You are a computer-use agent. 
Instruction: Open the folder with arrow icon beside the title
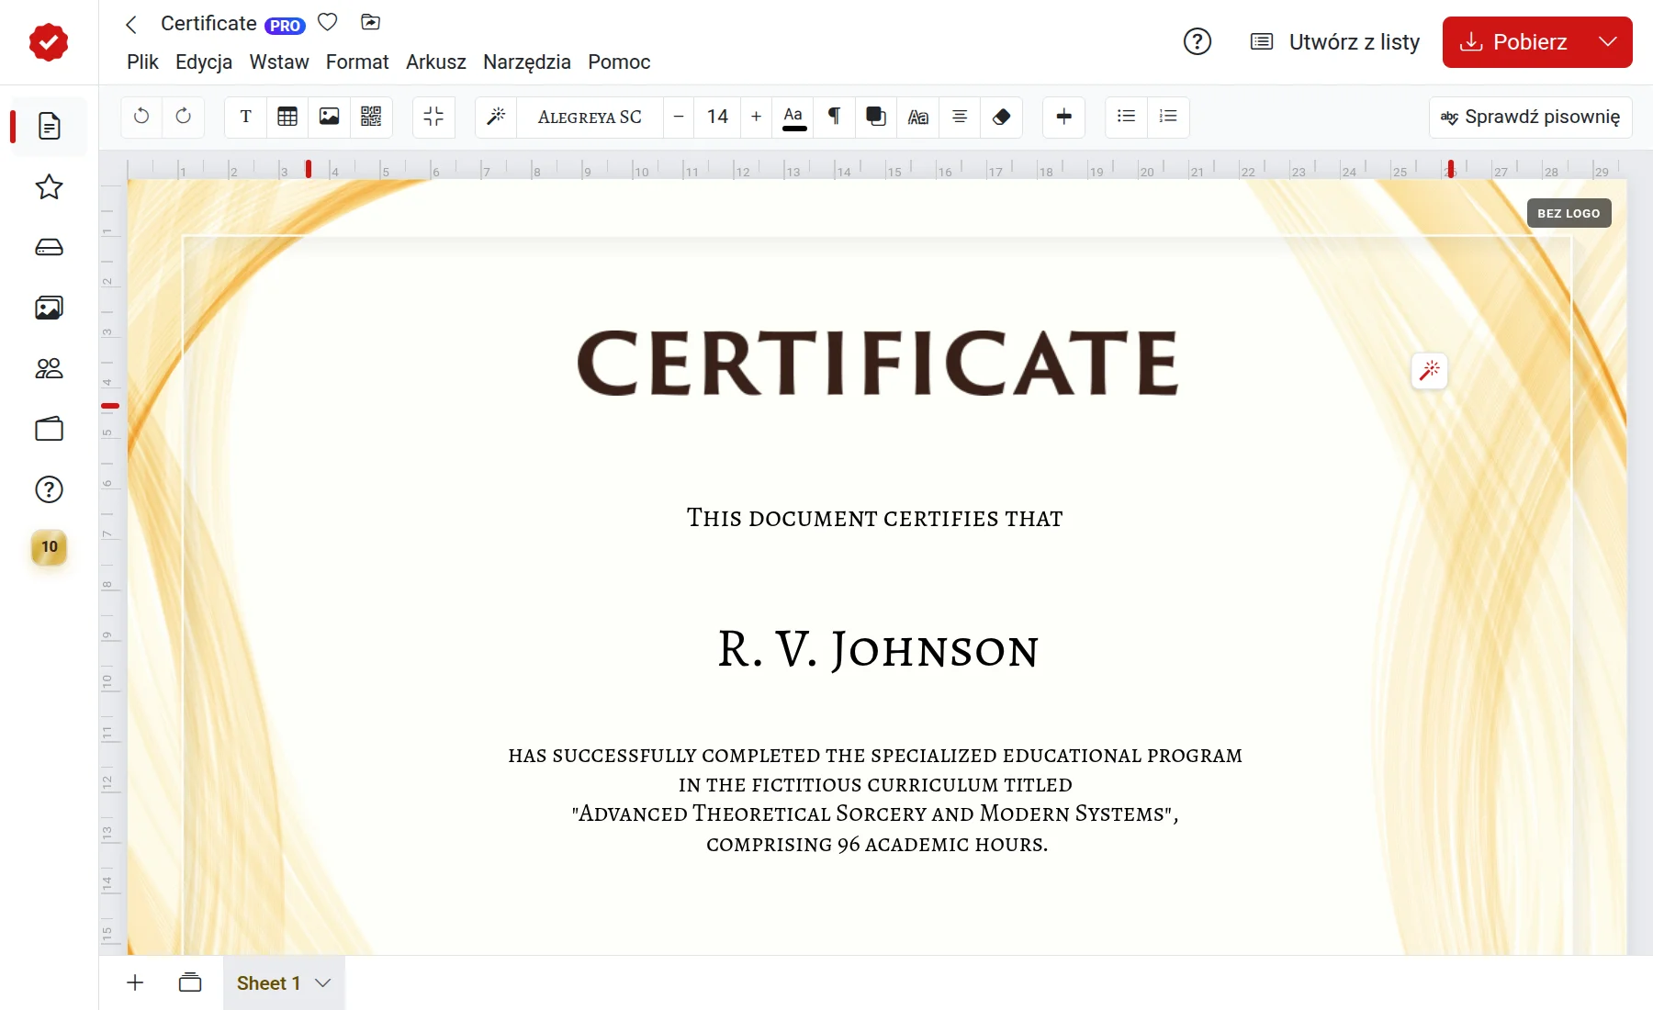(371, 22)
